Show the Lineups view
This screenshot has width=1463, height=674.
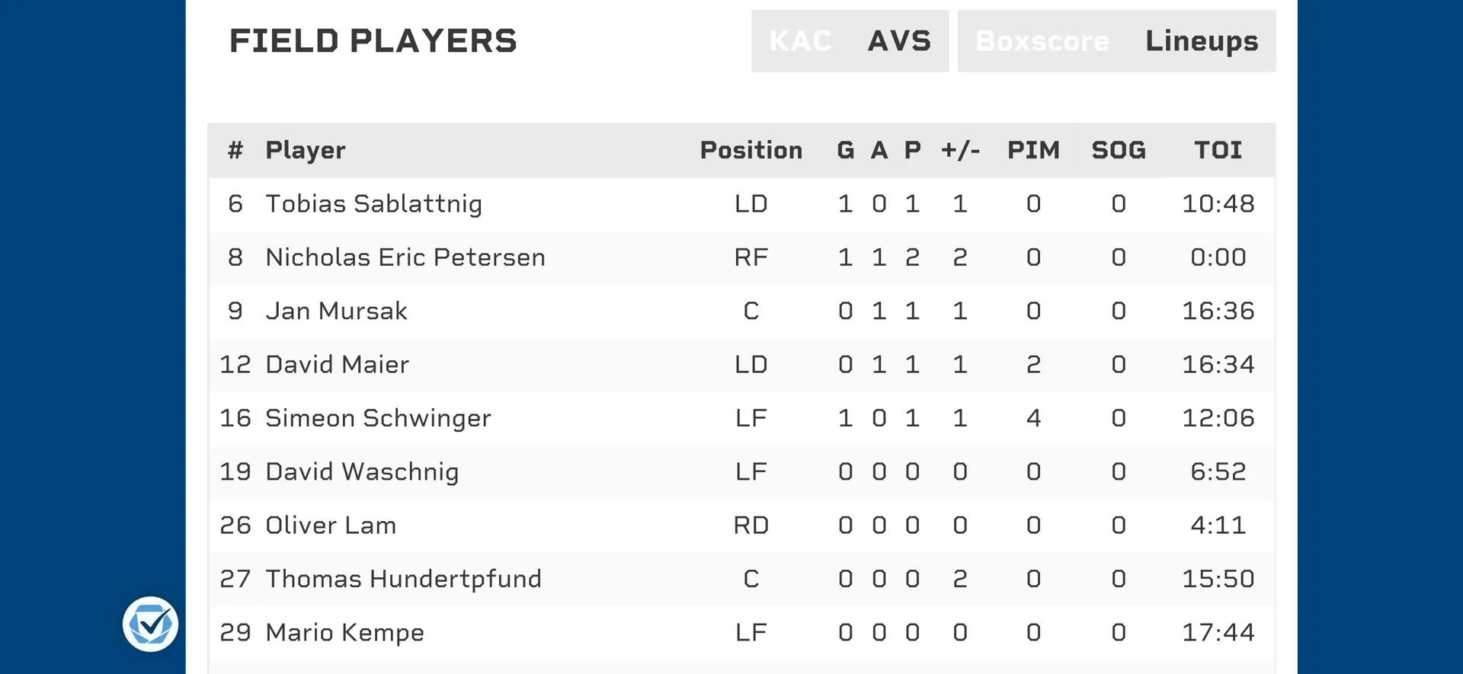(x=1202, y=41)
